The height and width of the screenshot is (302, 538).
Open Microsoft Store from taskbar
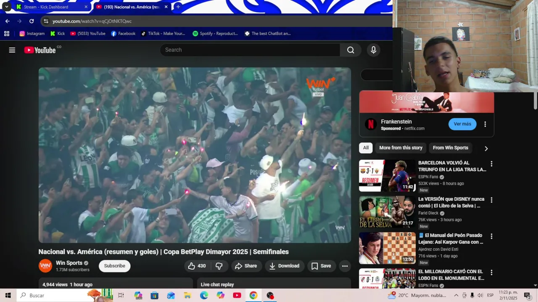coord(155,295)
